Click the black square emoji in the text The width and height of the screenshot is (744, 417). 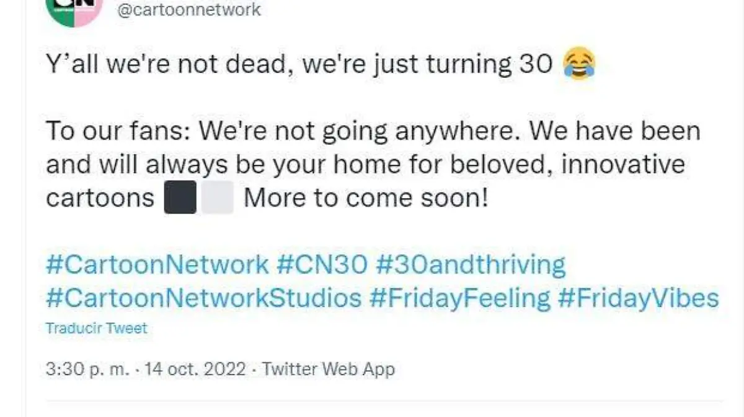pos(180,196)
